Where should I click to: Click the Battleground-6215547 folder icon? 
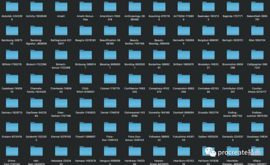[x=61, y=31]
